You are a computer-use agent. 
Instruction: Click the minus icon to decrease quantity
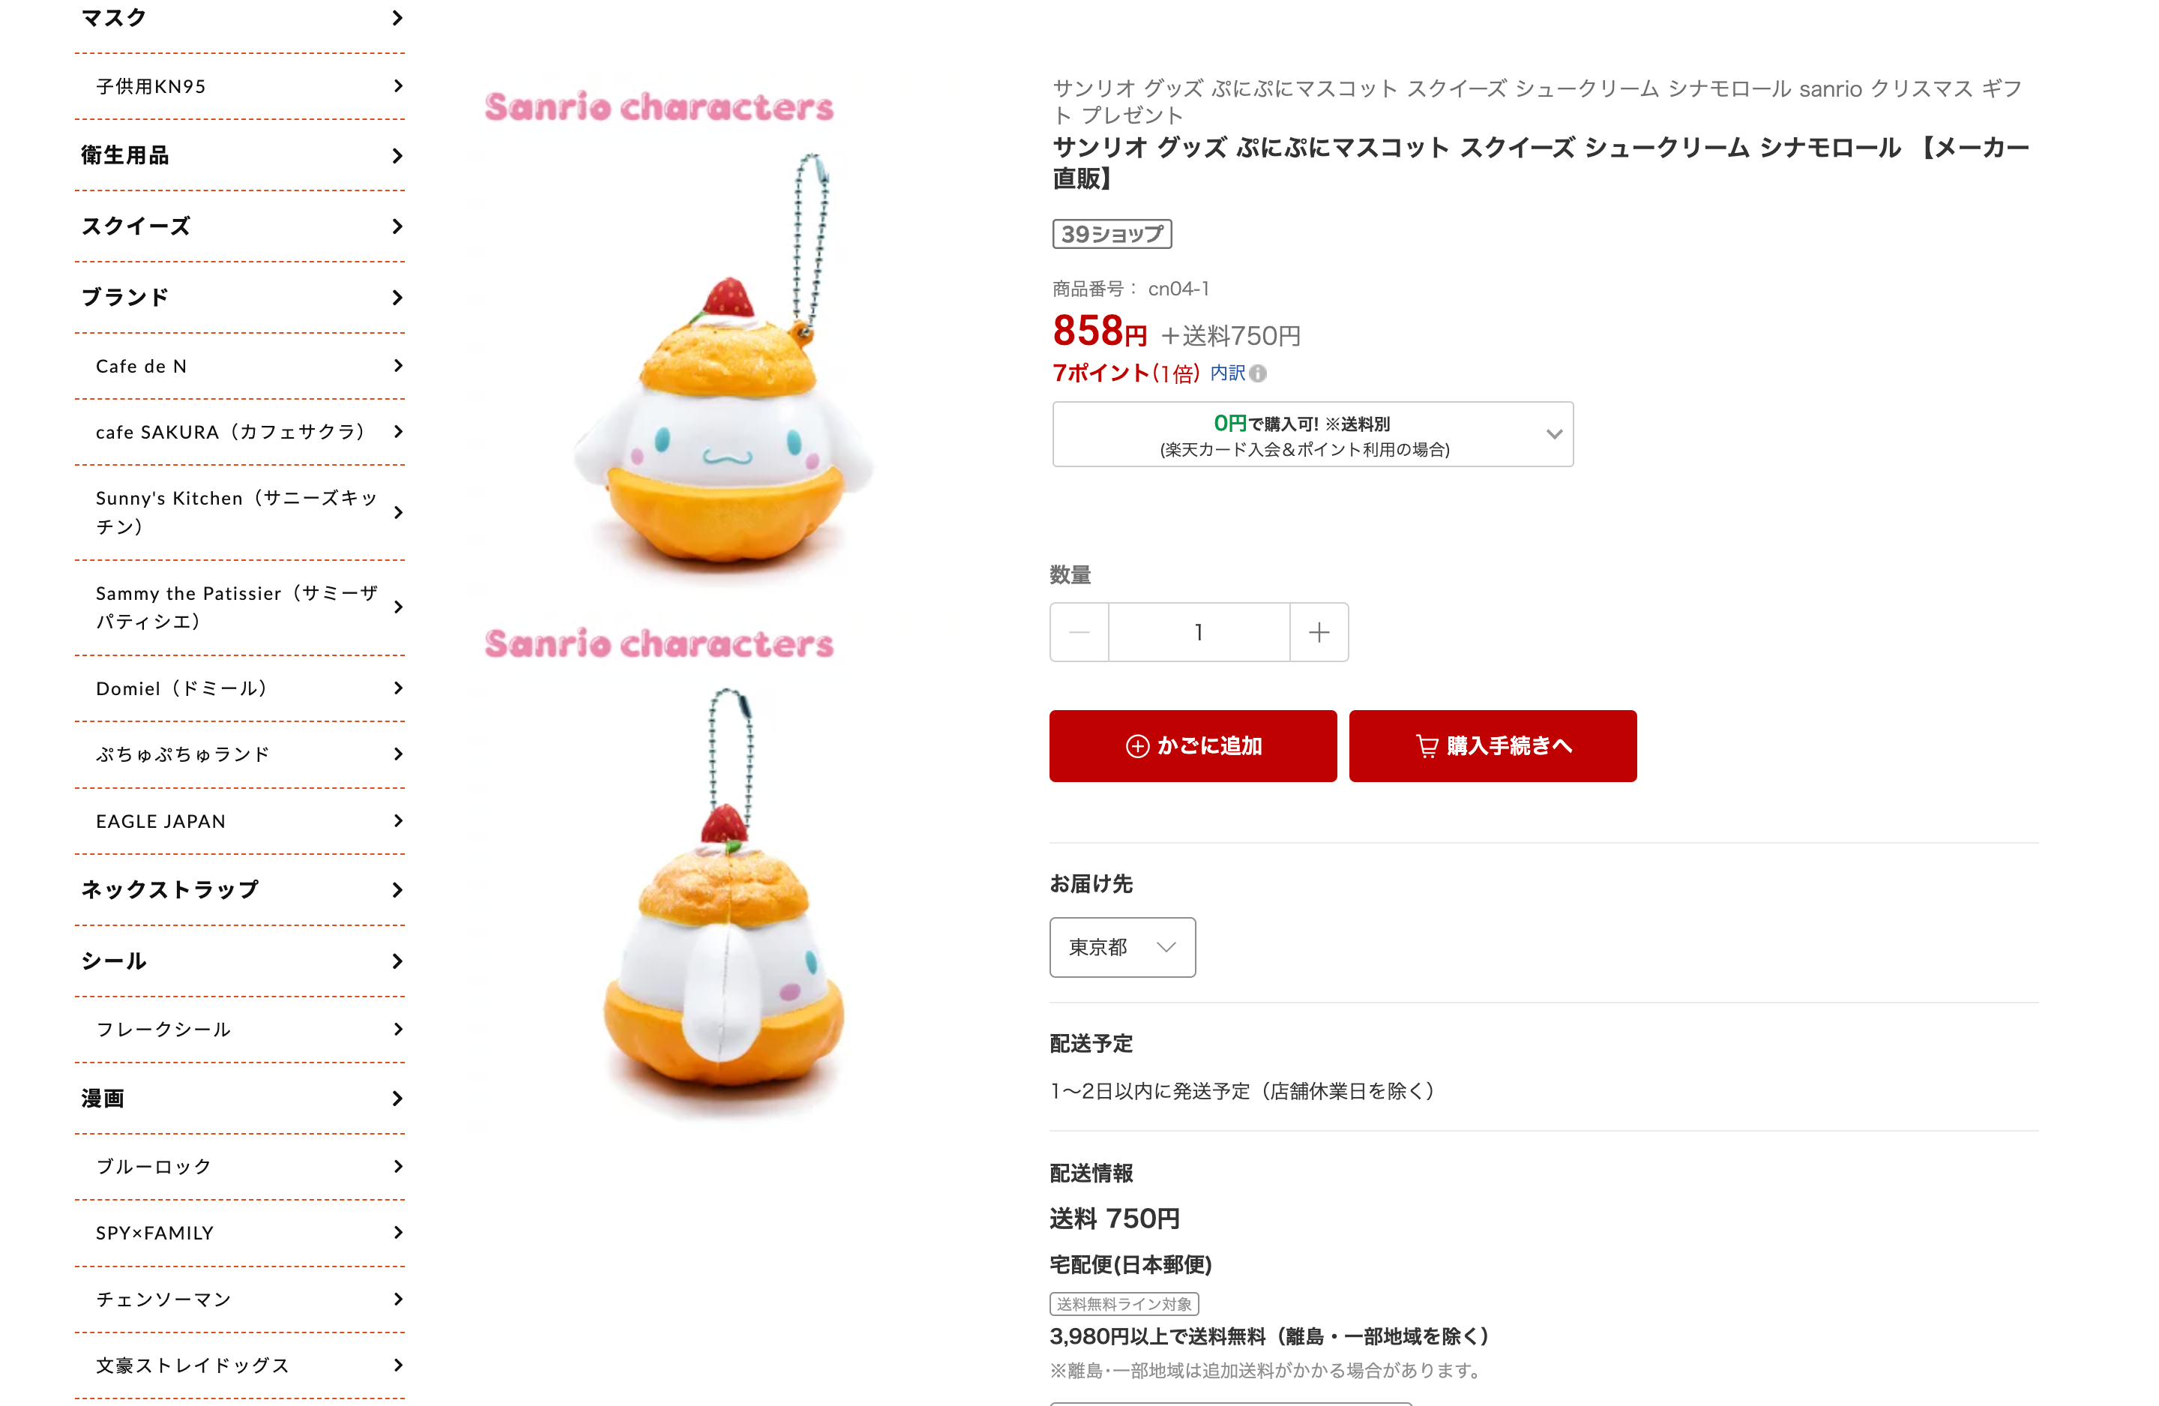tap(1079, 631)
